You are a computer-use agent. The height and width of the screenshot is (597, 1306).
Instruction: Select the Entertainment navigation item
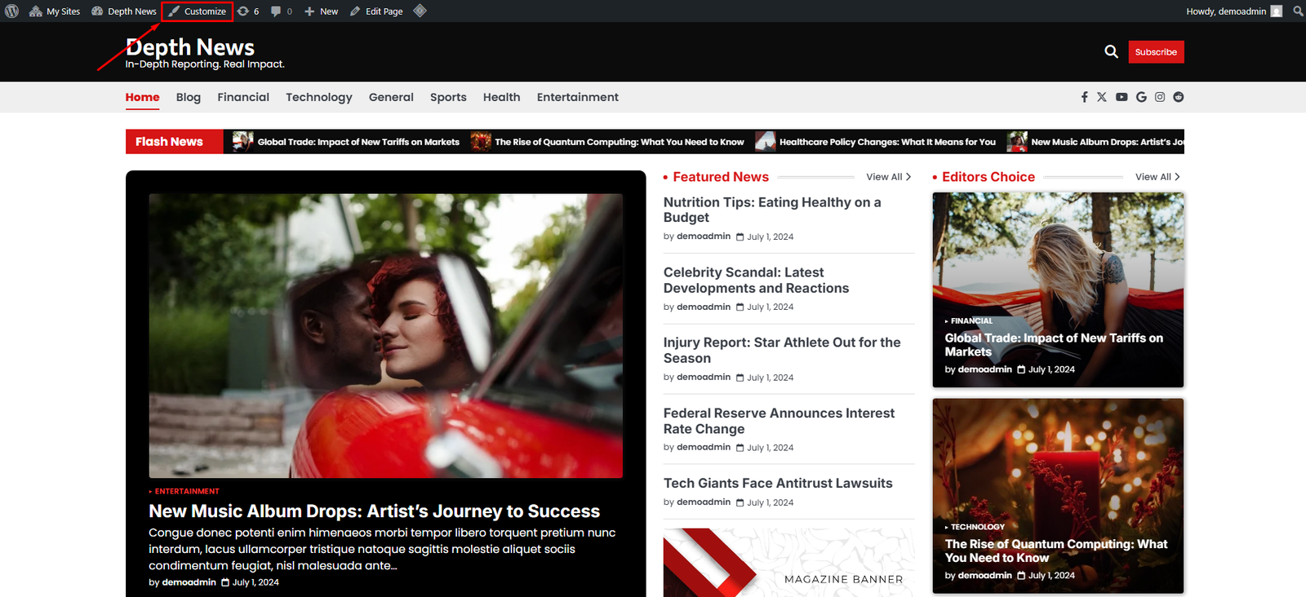click(x=577, y=97)
